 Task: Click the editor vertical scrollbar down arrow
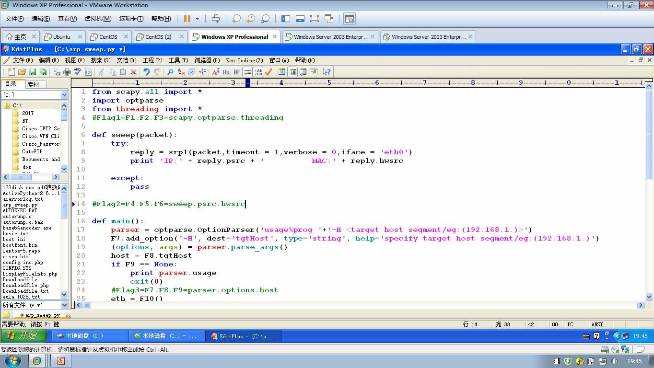tap(649, 296)
